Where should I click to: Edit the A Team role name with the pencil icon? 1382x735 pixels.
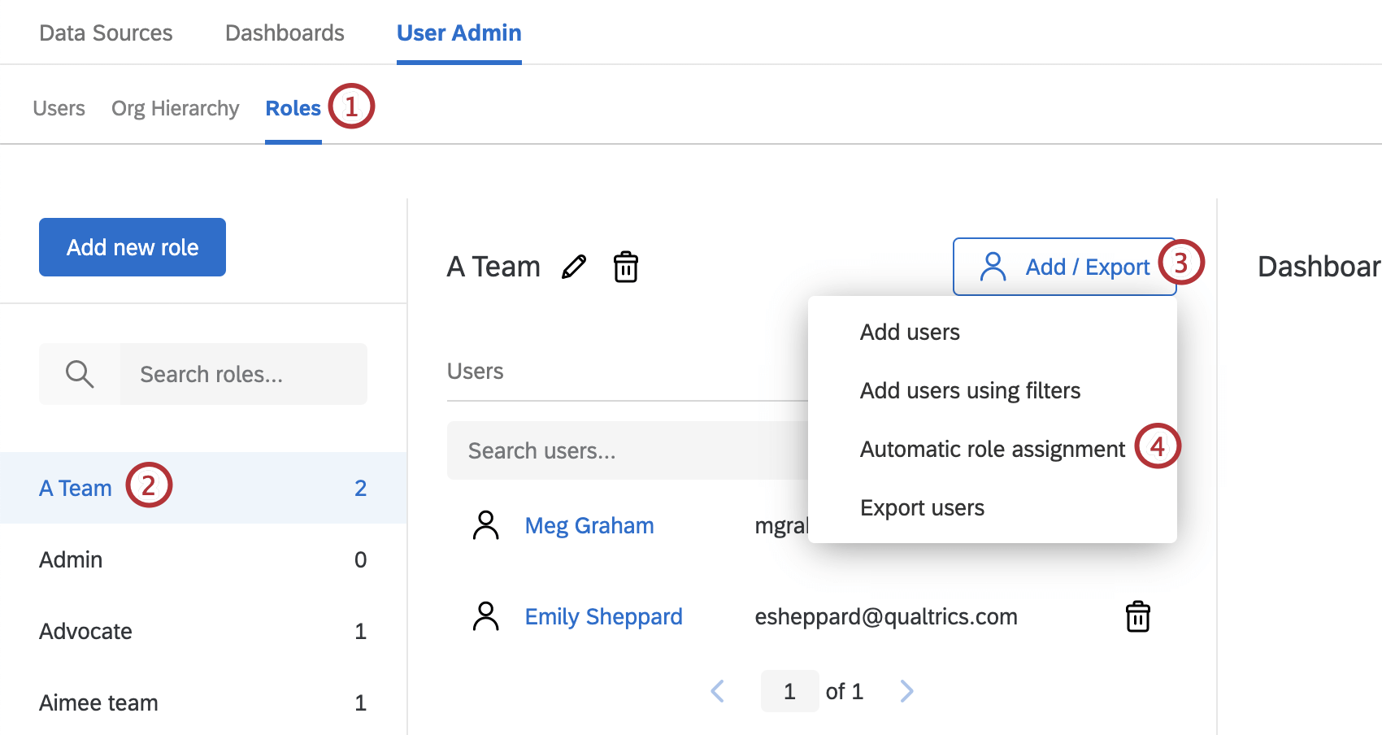[x=575, y=267]
